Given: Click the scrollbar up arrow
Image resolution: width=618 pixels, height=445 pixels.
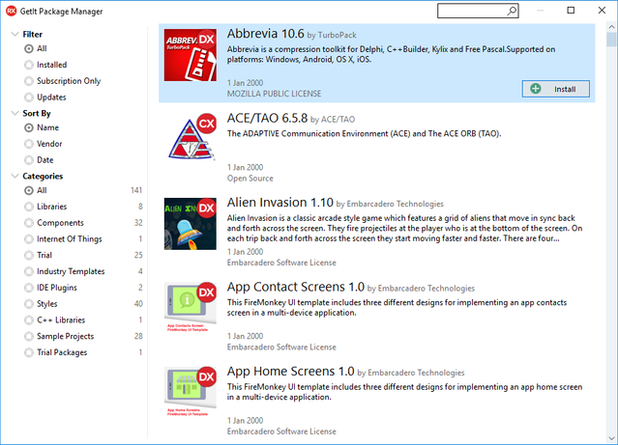Looking at the screenshot, I should click(611, 27).
